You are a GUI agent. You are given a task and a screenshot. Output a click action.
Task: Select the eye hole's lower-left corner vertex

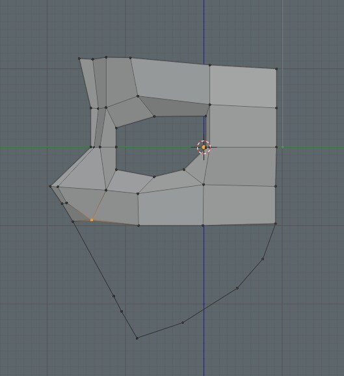tap(116, 170)
